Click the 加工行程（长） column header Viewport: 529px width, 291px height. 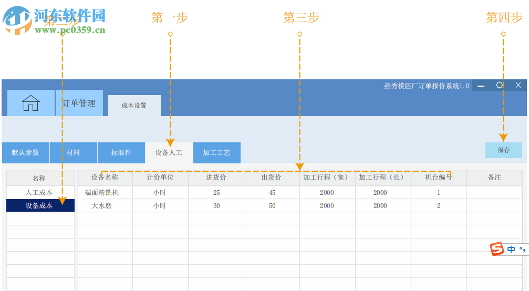pos(383,178)
